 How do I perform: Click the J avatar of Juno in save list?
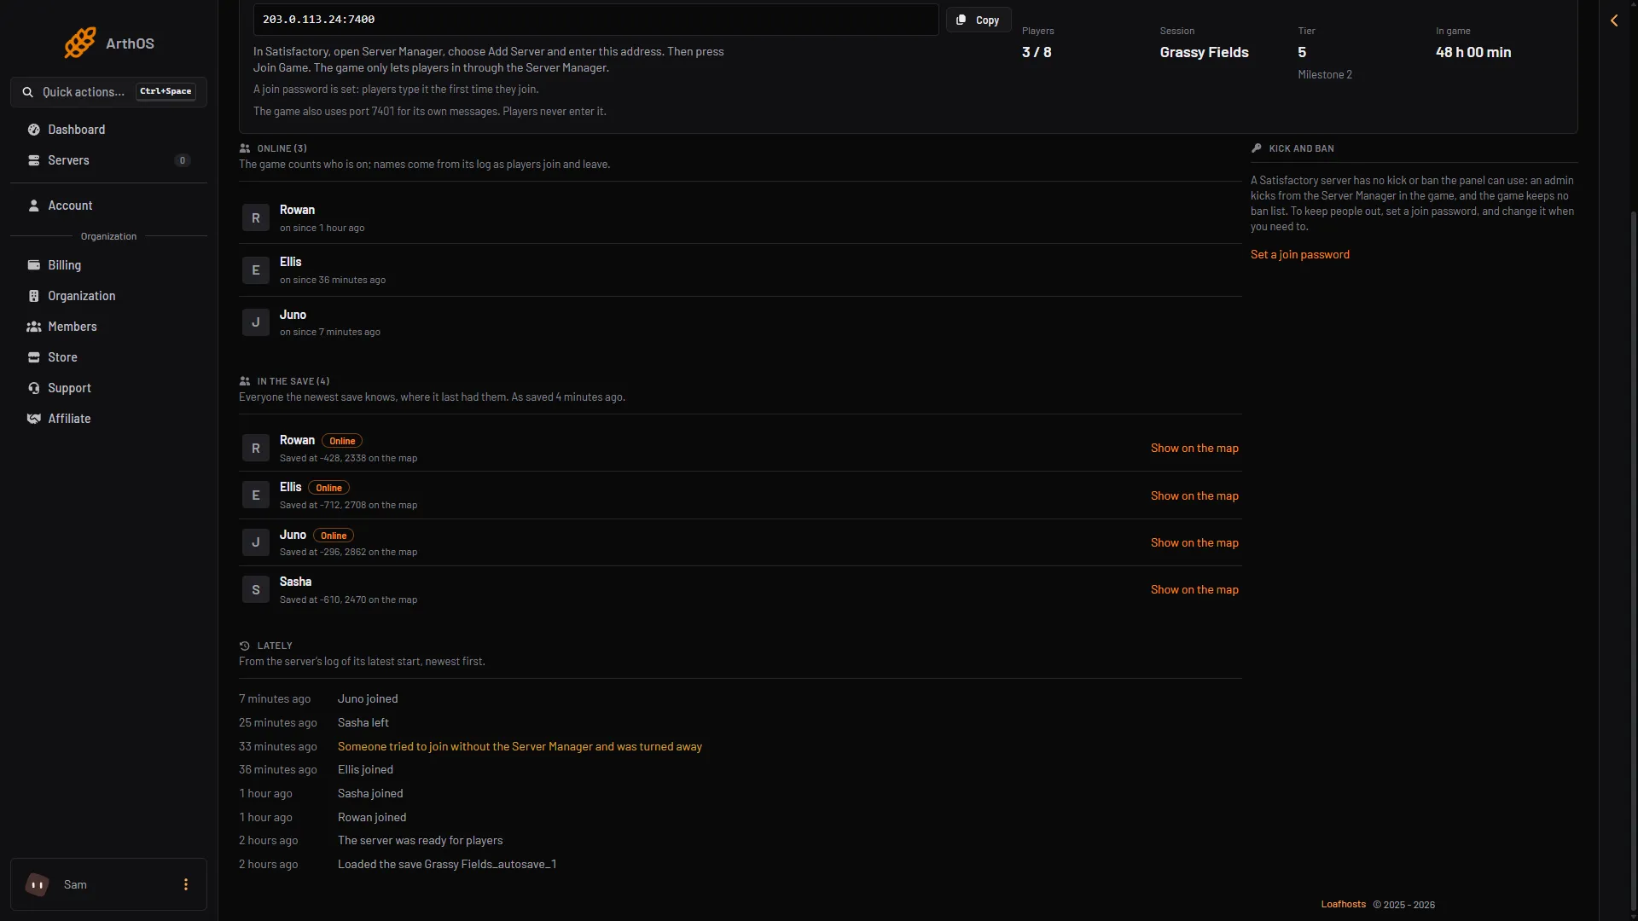coord(256,542)
